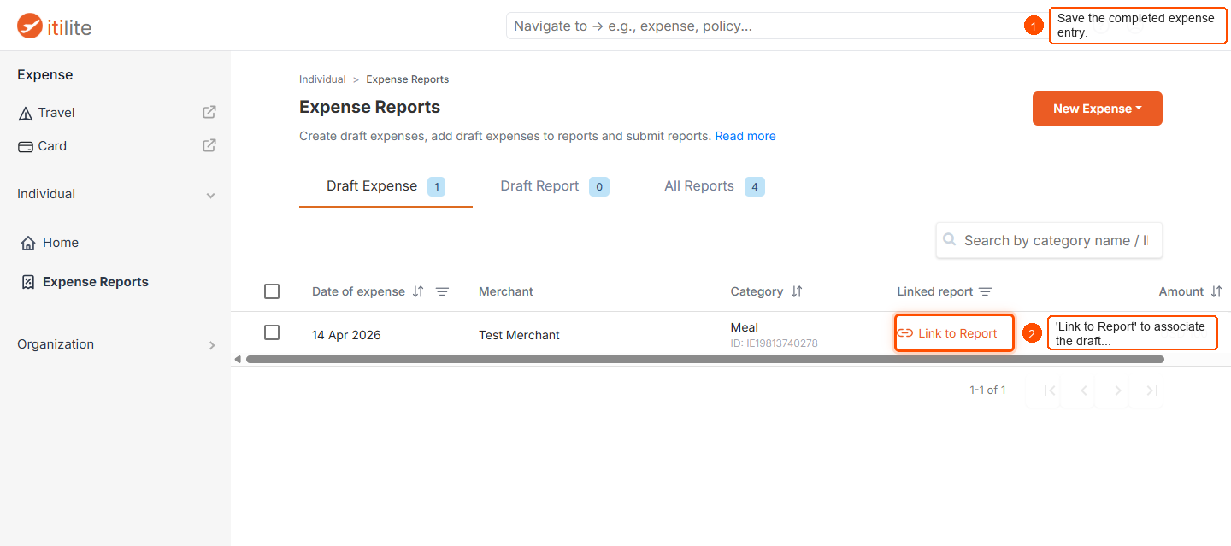Go to next page of results
The height and width of the screenshot is (546, 1231).
point(1117,390)
